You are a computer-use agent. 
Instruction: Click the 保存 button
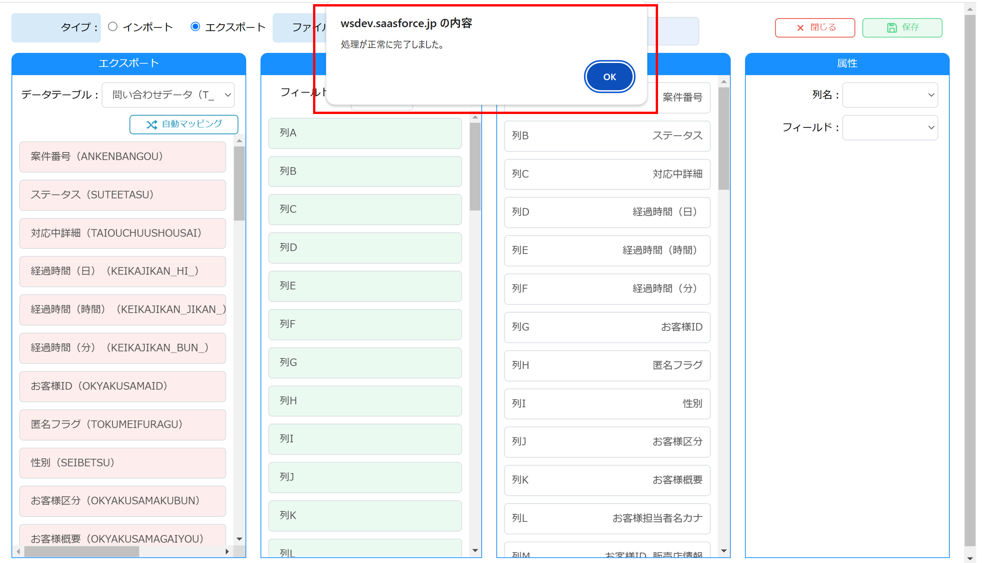pyautogui.click(x=902, y=28)
